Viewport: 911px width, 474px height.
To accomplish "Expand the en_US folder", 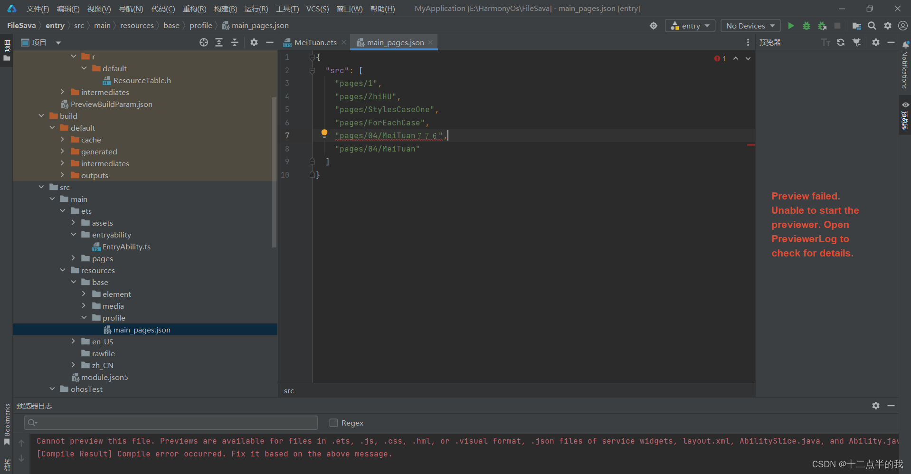I will tap(73, 341).
